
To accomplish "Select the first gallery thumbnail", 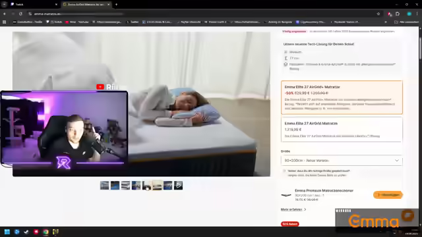I will pyautogui.click(x=104, y=185).
